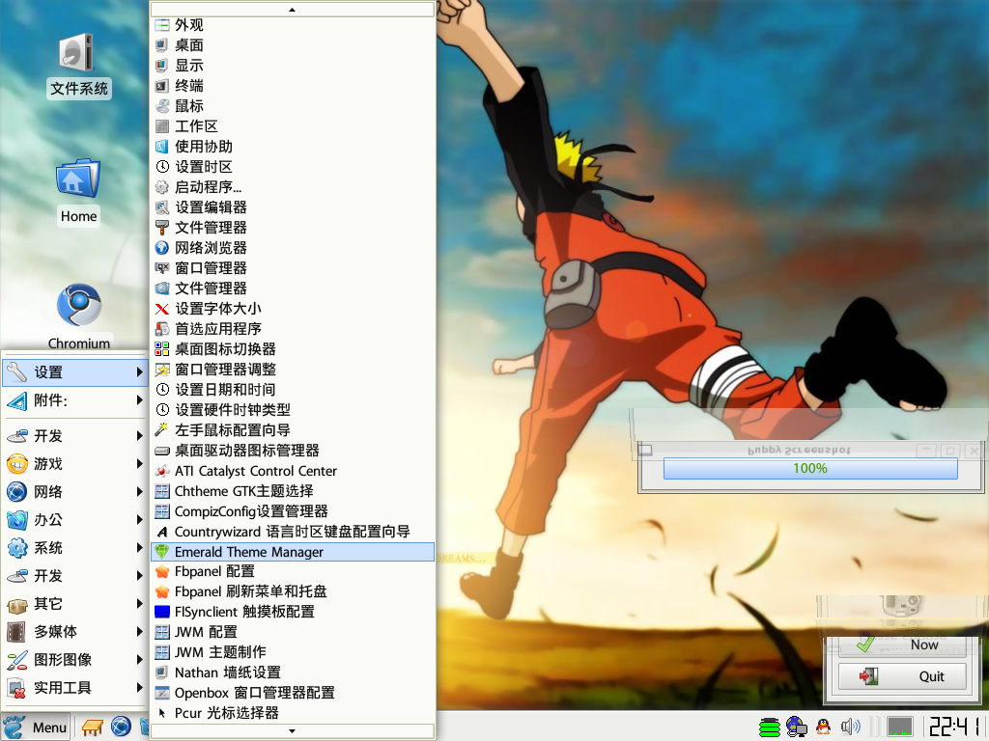Open 首选应用程序

293,329
